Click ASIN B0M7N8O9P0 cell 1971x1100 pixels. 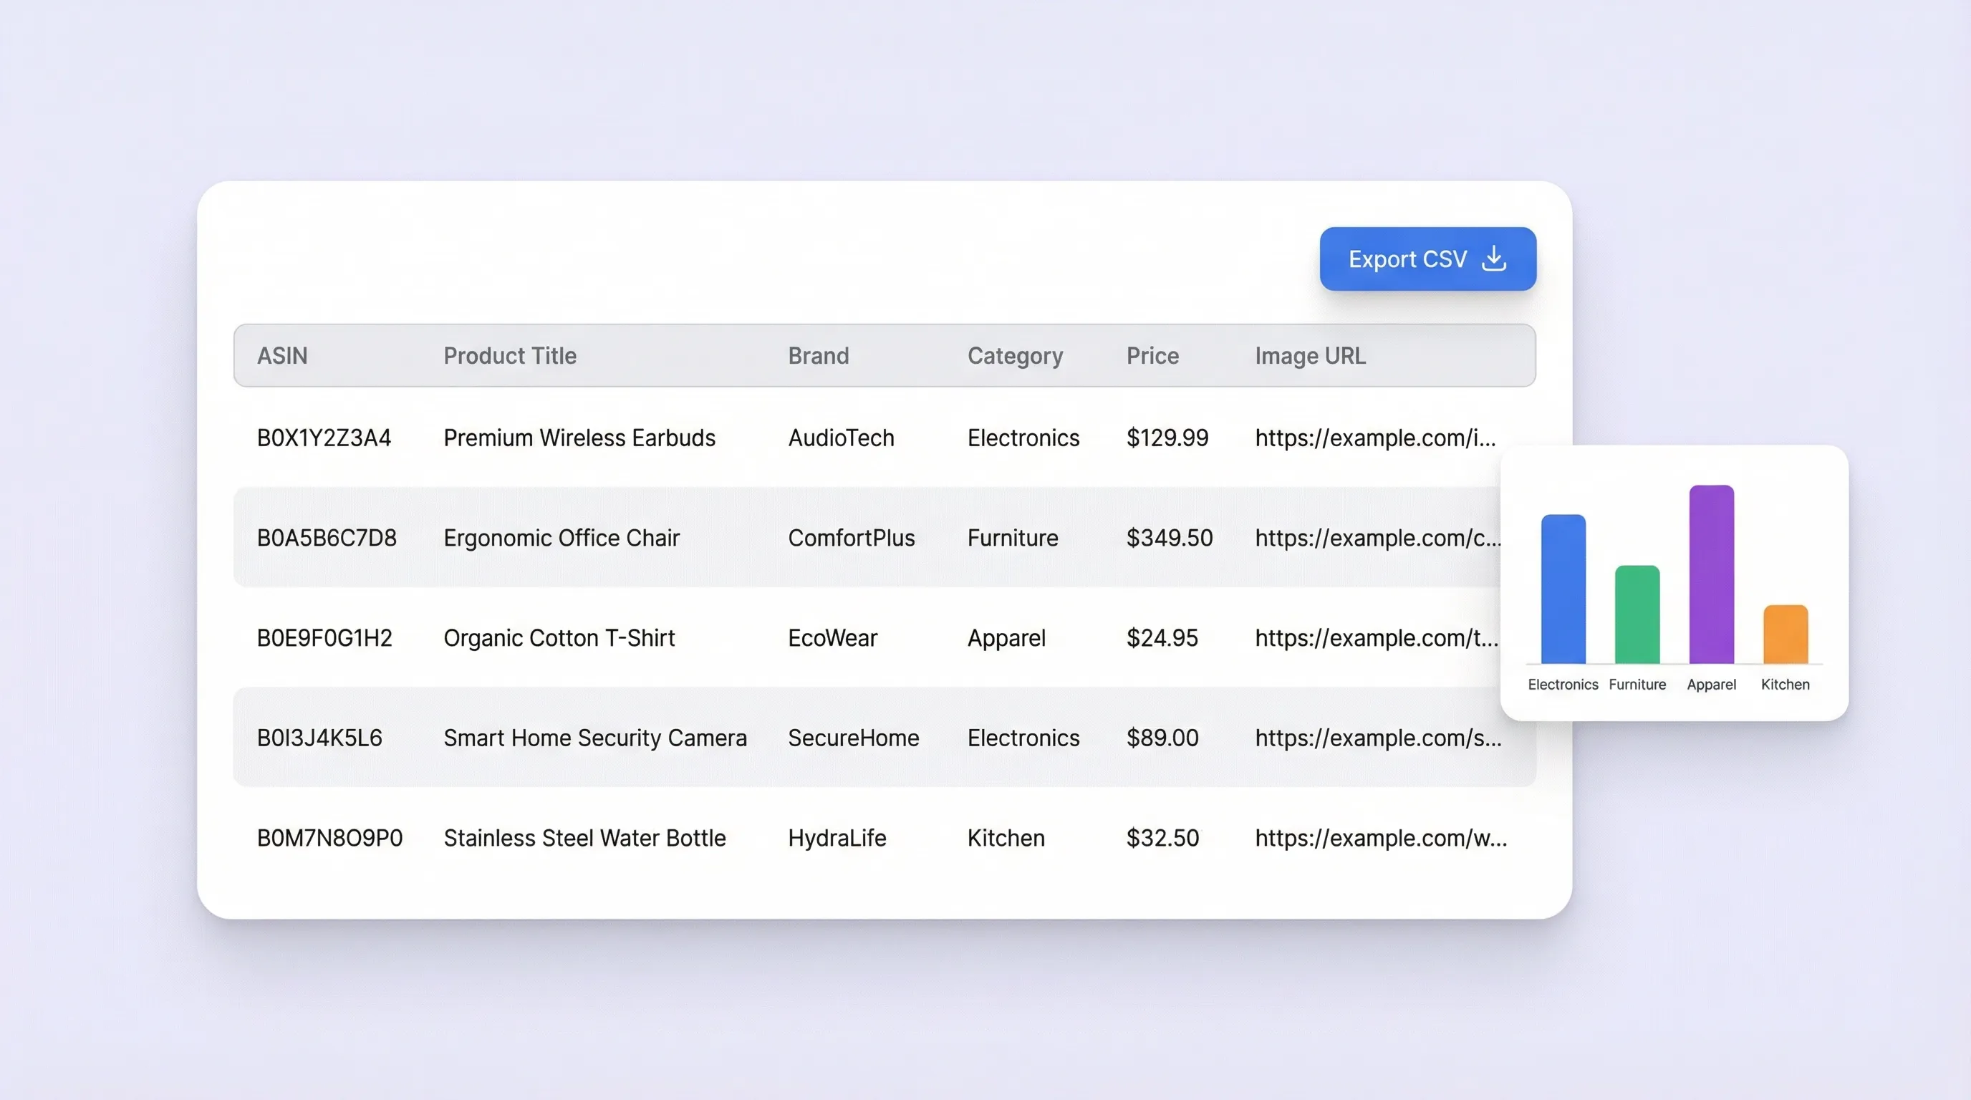329,838
